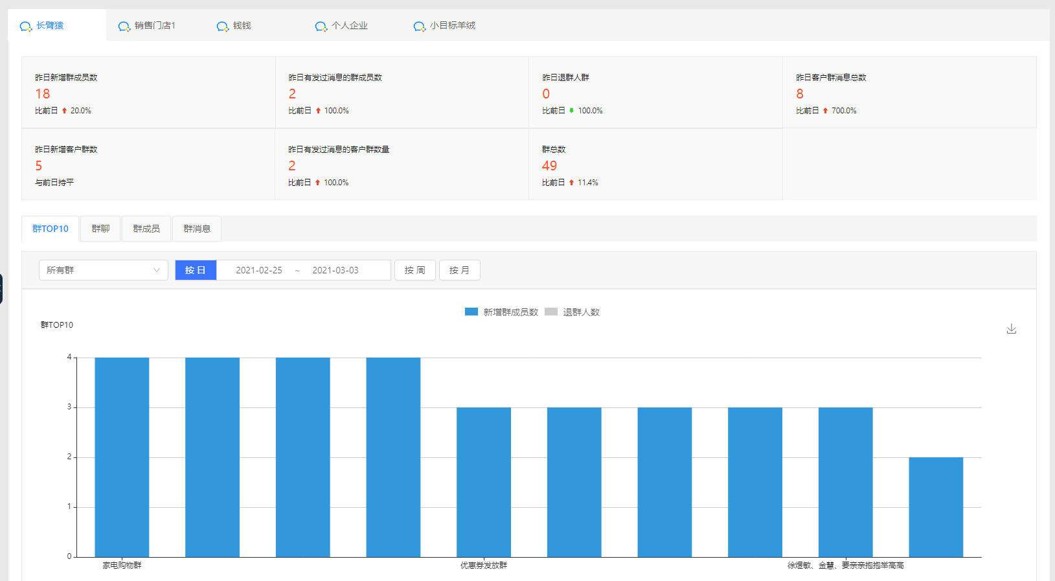Click the chat icon beside 个人企业
The image size is (1055, 581).
[321, 27]
